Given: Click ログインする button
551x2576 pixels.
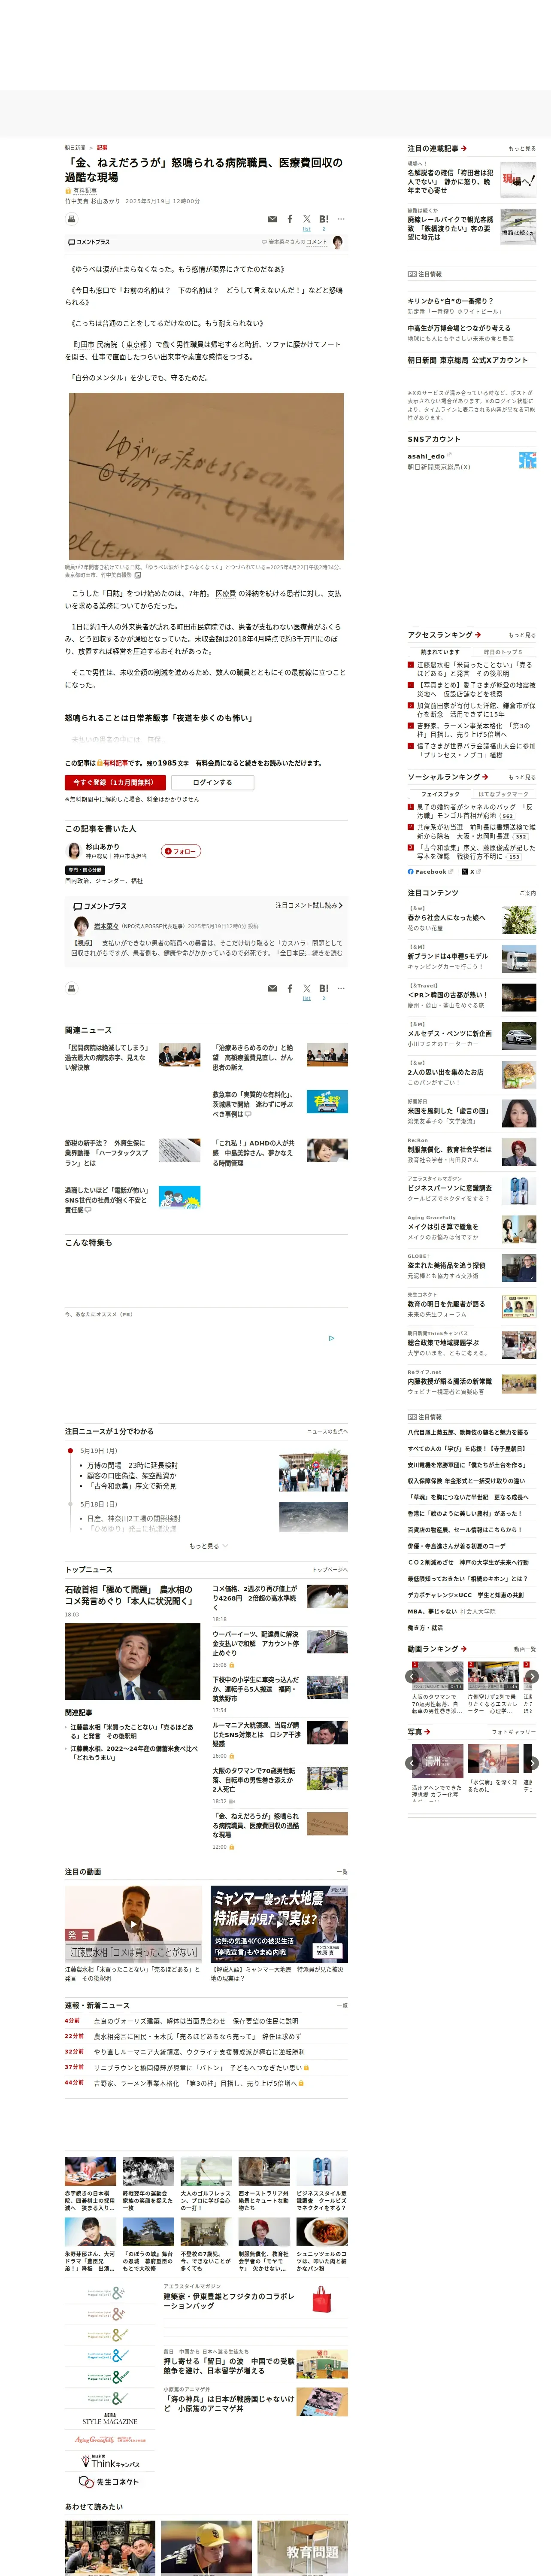Looking at the screenshot, I should (212, 782).
